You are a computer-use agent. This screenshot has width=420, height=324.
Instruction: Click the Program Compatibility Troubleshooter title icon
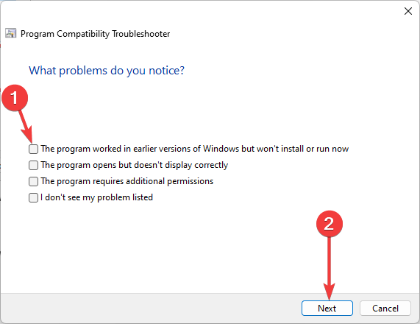[11, 33]
